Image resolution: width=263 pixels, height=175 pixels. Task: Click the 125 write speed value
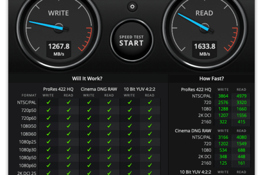[x=223, y=163]
